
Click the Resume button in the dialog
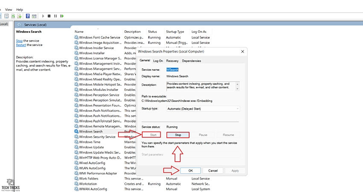228,135
